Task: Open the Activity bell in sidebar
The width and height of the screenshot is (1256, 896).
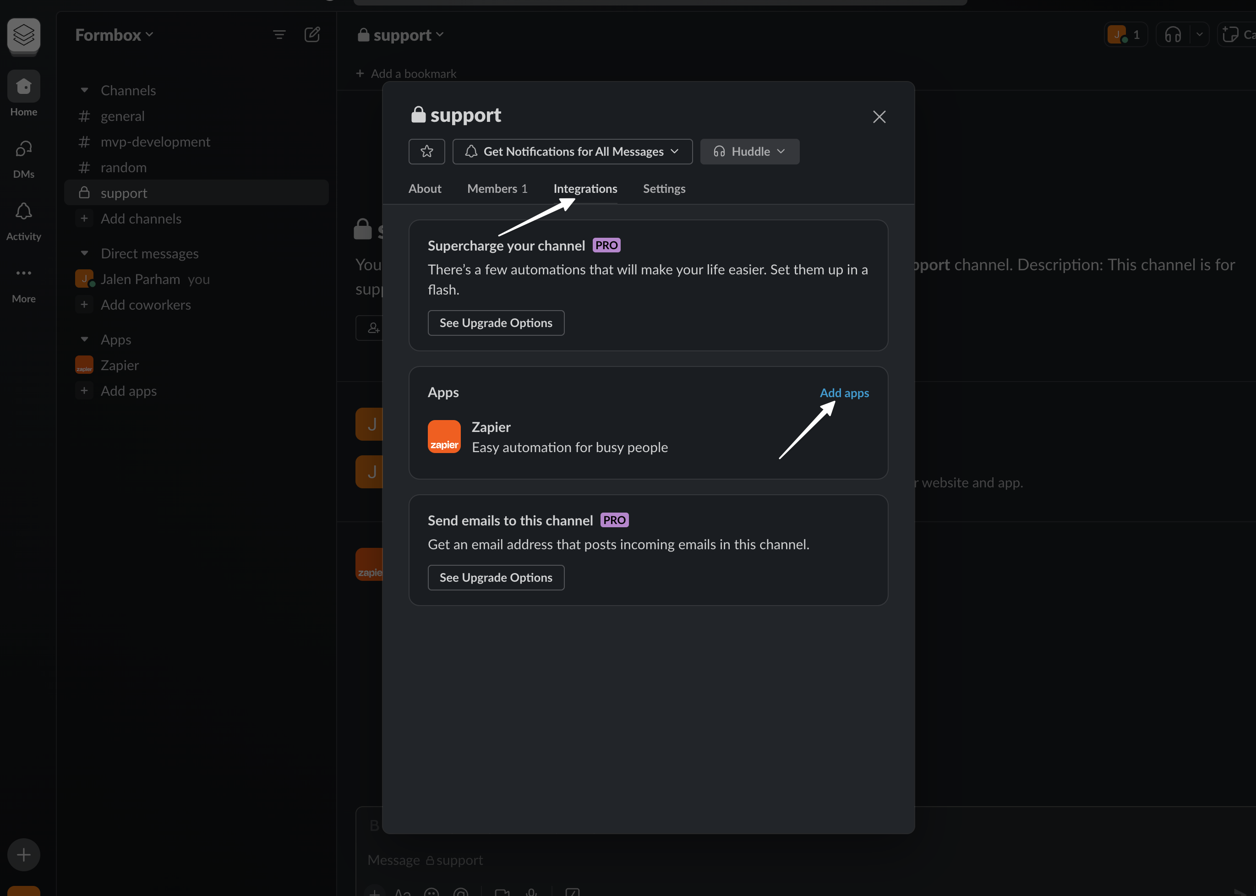Action: [x=24, y=212]
